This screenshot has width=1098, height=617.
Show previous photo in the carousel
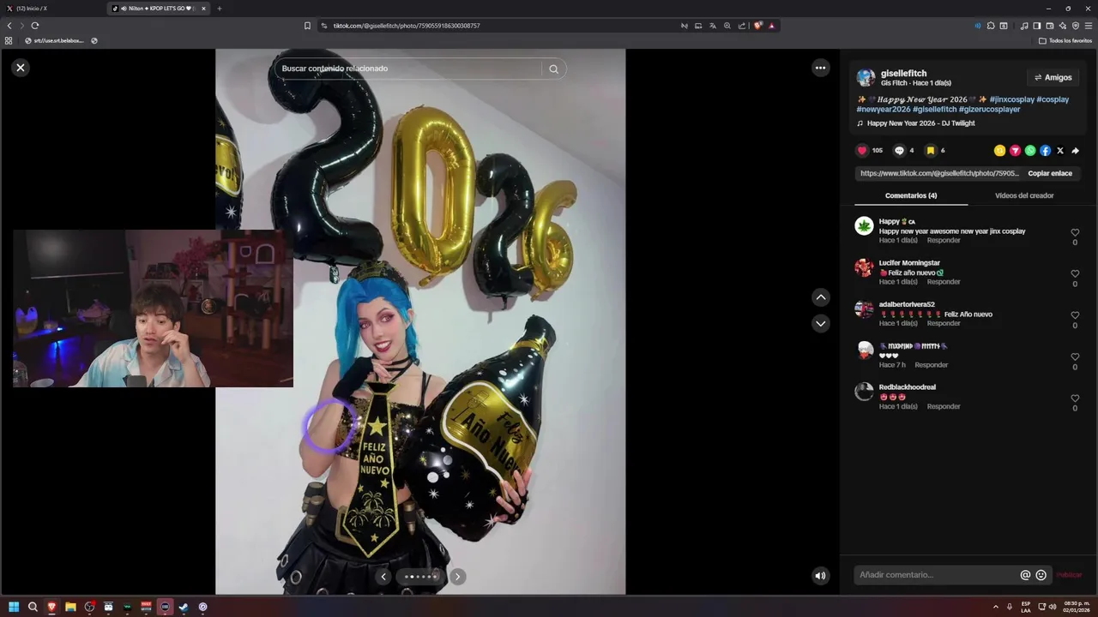(383, 577)
